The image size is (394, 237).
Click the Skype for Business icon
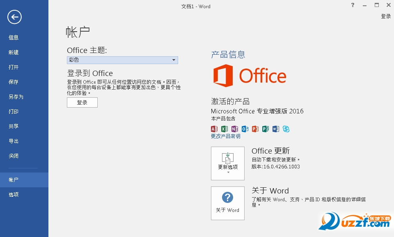pos(286,129)
